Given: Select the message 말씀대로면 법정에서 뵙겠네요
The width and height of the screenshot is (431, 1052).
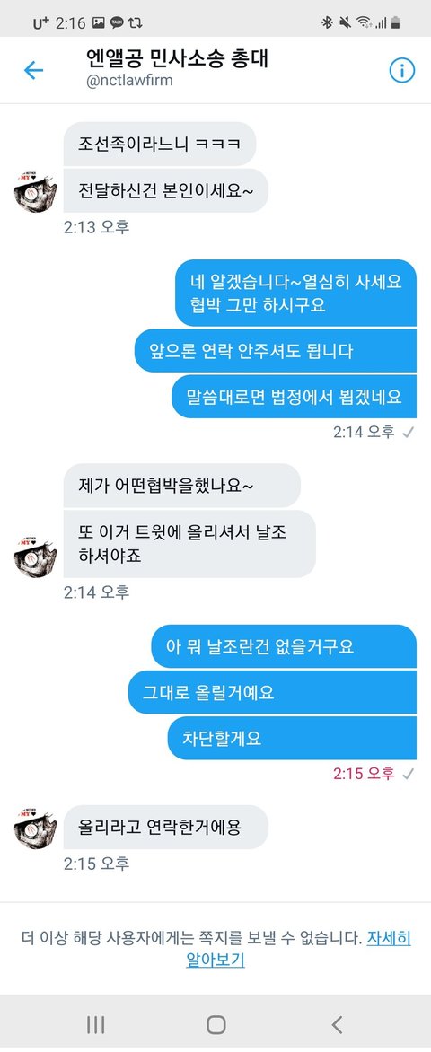Looking at the screenshot, I should (x=294, y=396).
